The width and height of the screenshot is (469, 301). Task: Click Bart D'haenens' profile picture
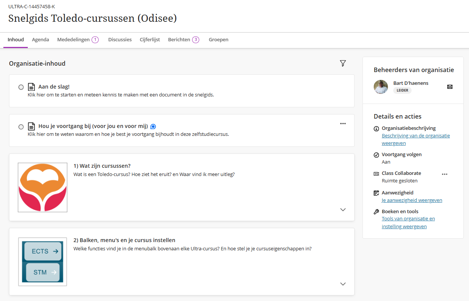[x=381, y=87]
